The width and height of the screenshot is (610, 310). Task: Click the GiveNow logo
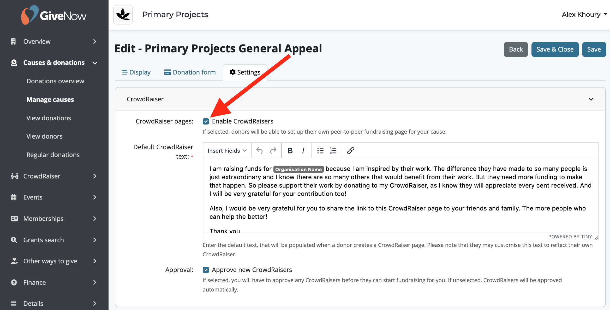[54, 15]
